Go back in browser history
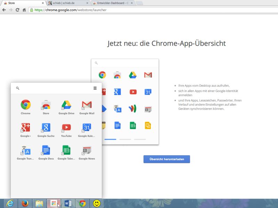This screenshot has height=208, width=278. click(4, 10)
